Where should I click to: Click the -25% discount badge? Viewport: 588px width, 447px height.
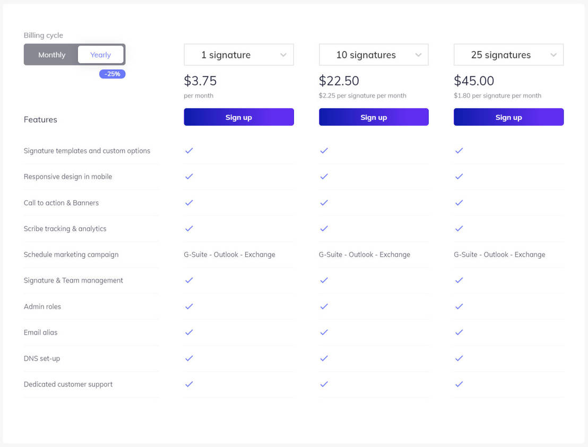pos(112,74)
